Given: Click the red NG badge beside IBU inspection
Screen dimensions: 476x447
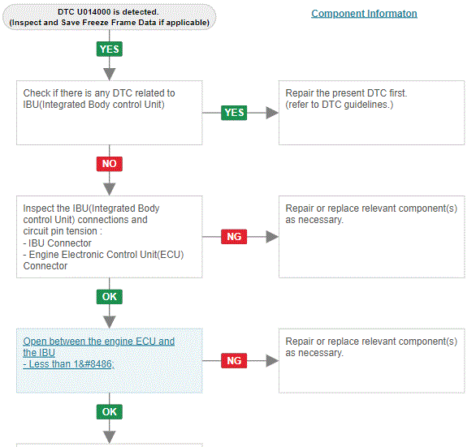Looking at the screenshot, I should pos(234,237).
